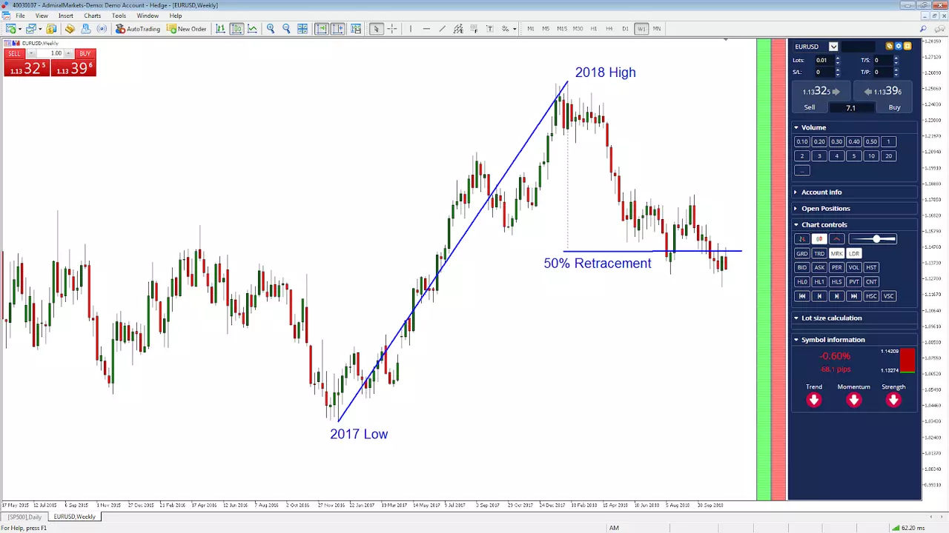Open the Charts menu
This screenshot has height=533, width=949.
pos(93,16)
